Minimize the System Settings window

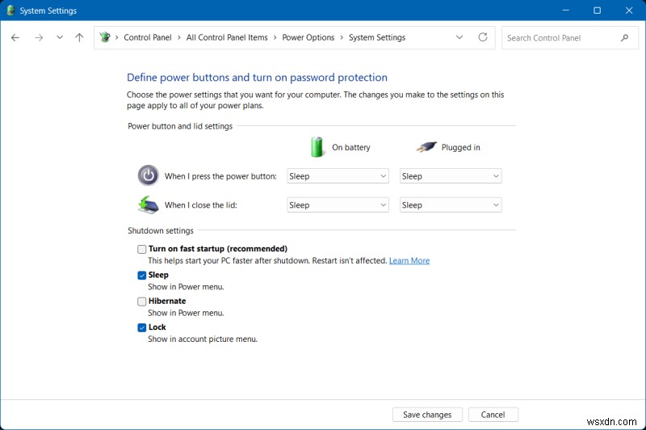pos(566,11)
